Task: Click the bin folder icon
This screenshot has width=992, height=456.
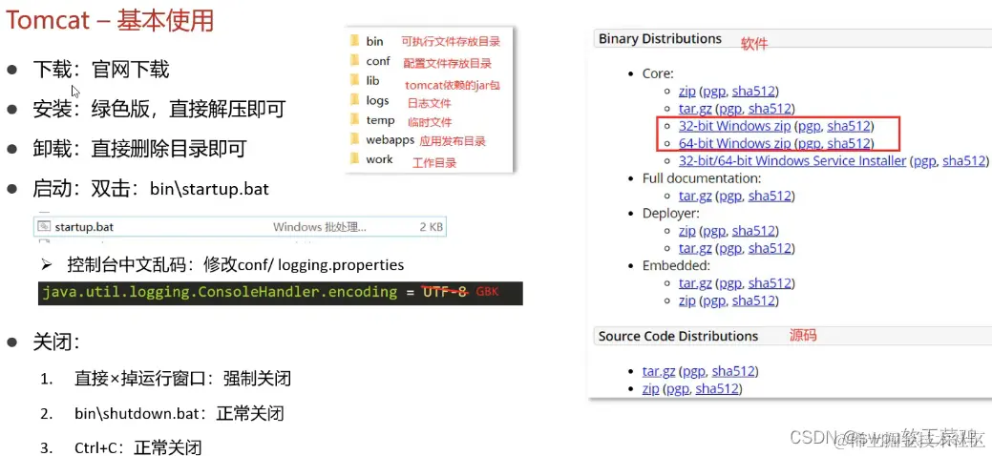Action: (354, 41)
